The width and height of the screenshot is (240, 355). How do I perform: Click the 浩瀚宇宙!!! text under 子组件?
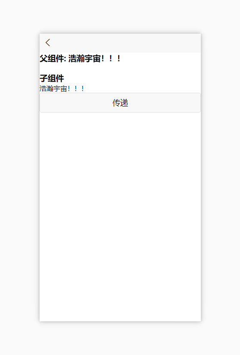pyautogui.click(x=62, y=88)
